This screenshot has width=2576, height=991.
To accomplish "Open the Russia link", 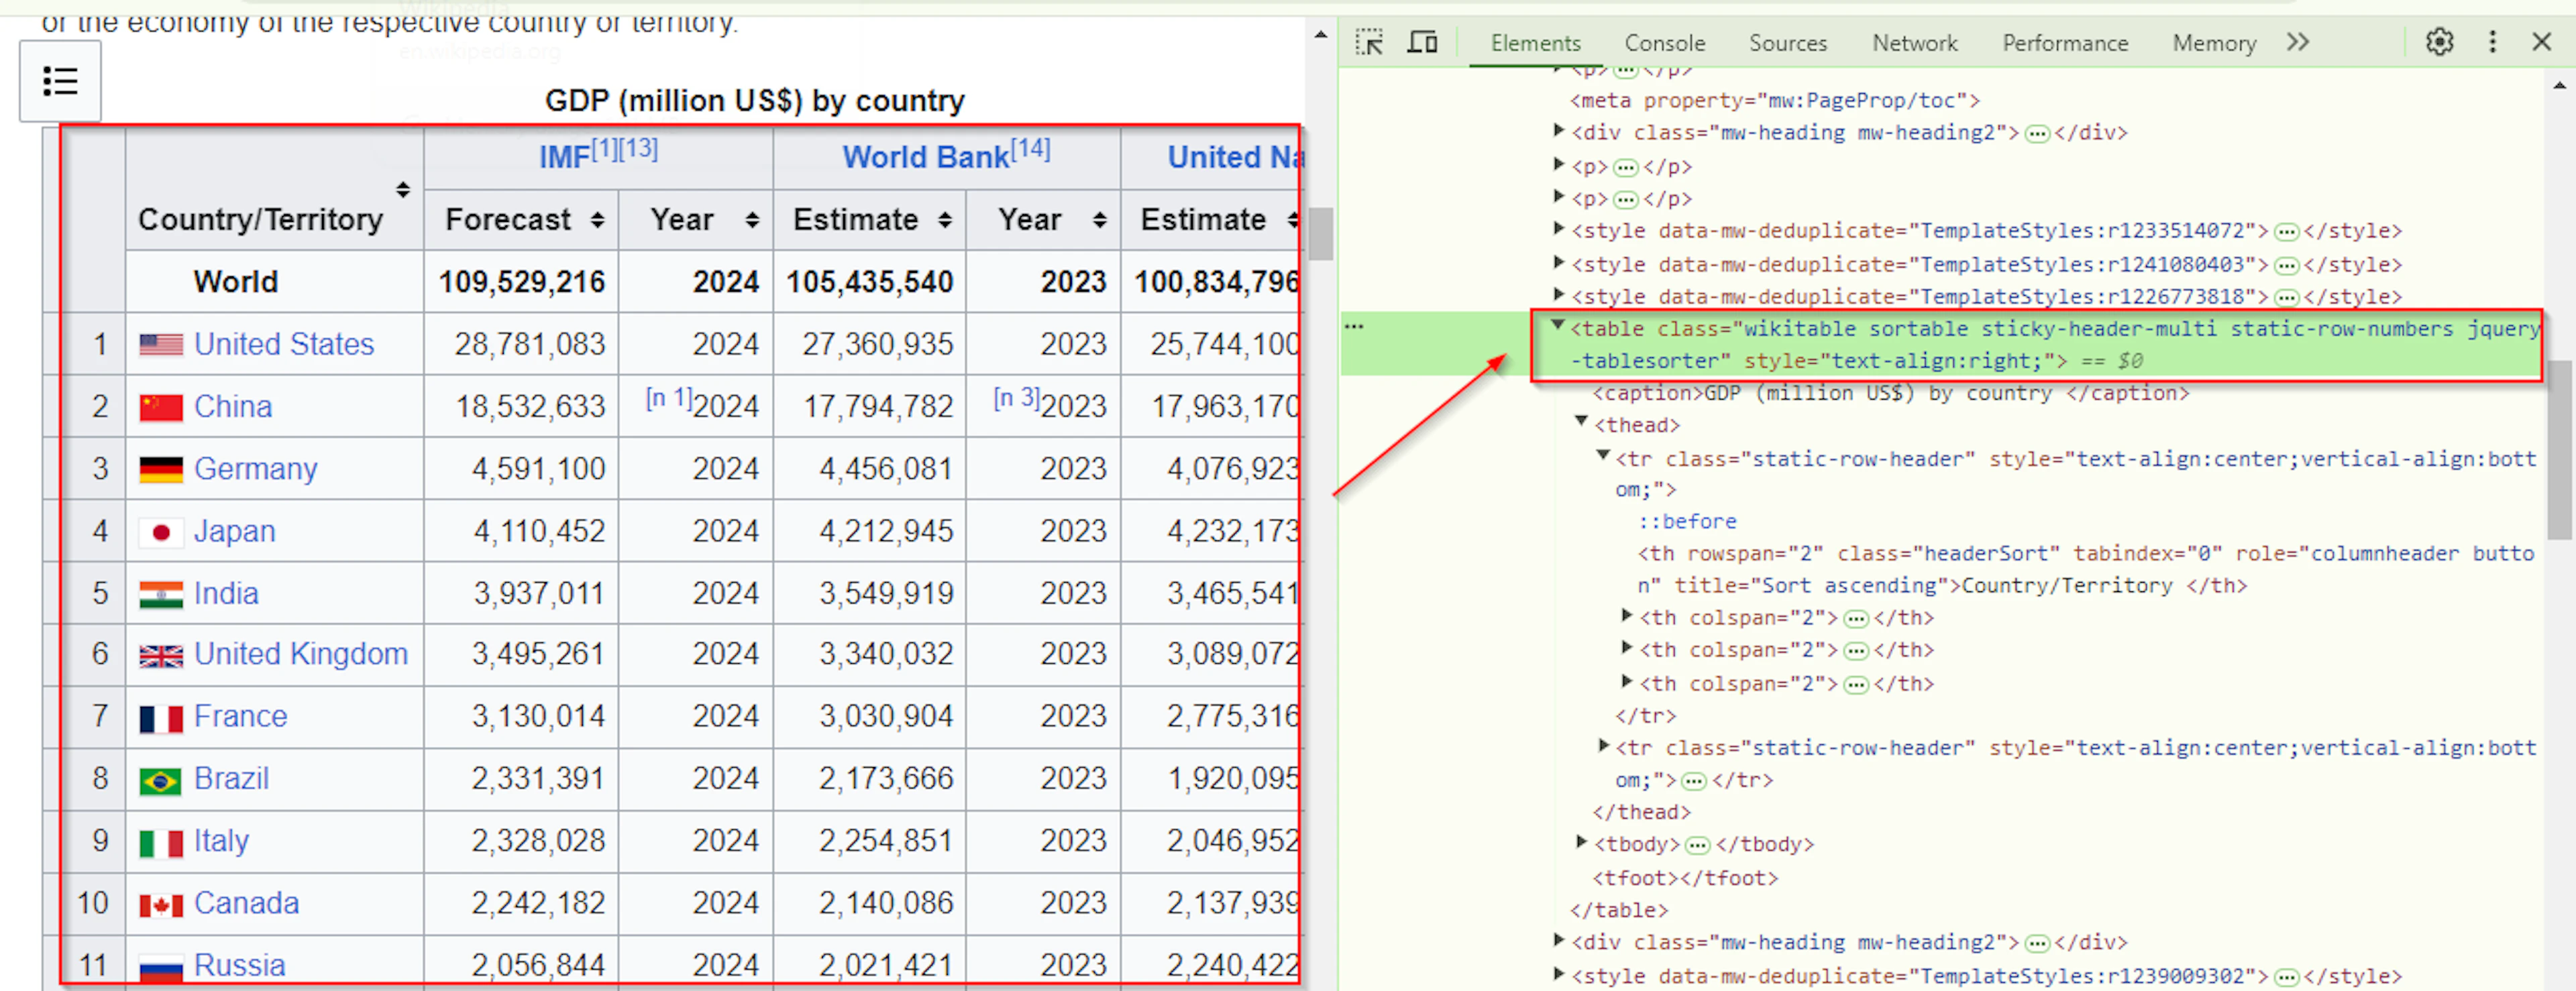I will point(239,965).
